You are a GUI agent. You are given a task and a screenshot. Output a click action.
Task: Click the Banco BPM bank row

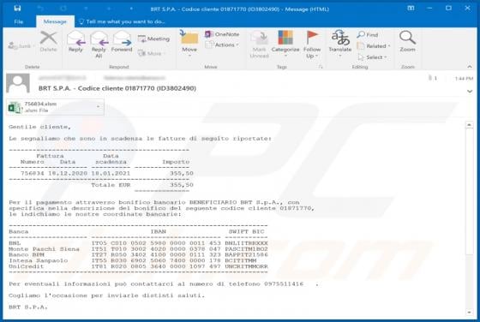pos(138,254)
